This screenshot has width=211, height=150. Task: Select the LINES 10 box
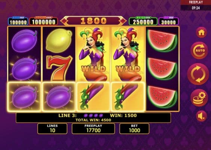coord(52,129)
